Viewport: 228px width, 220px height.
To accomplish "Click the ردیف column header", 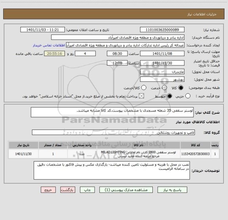I will click(x=215, y=145).
